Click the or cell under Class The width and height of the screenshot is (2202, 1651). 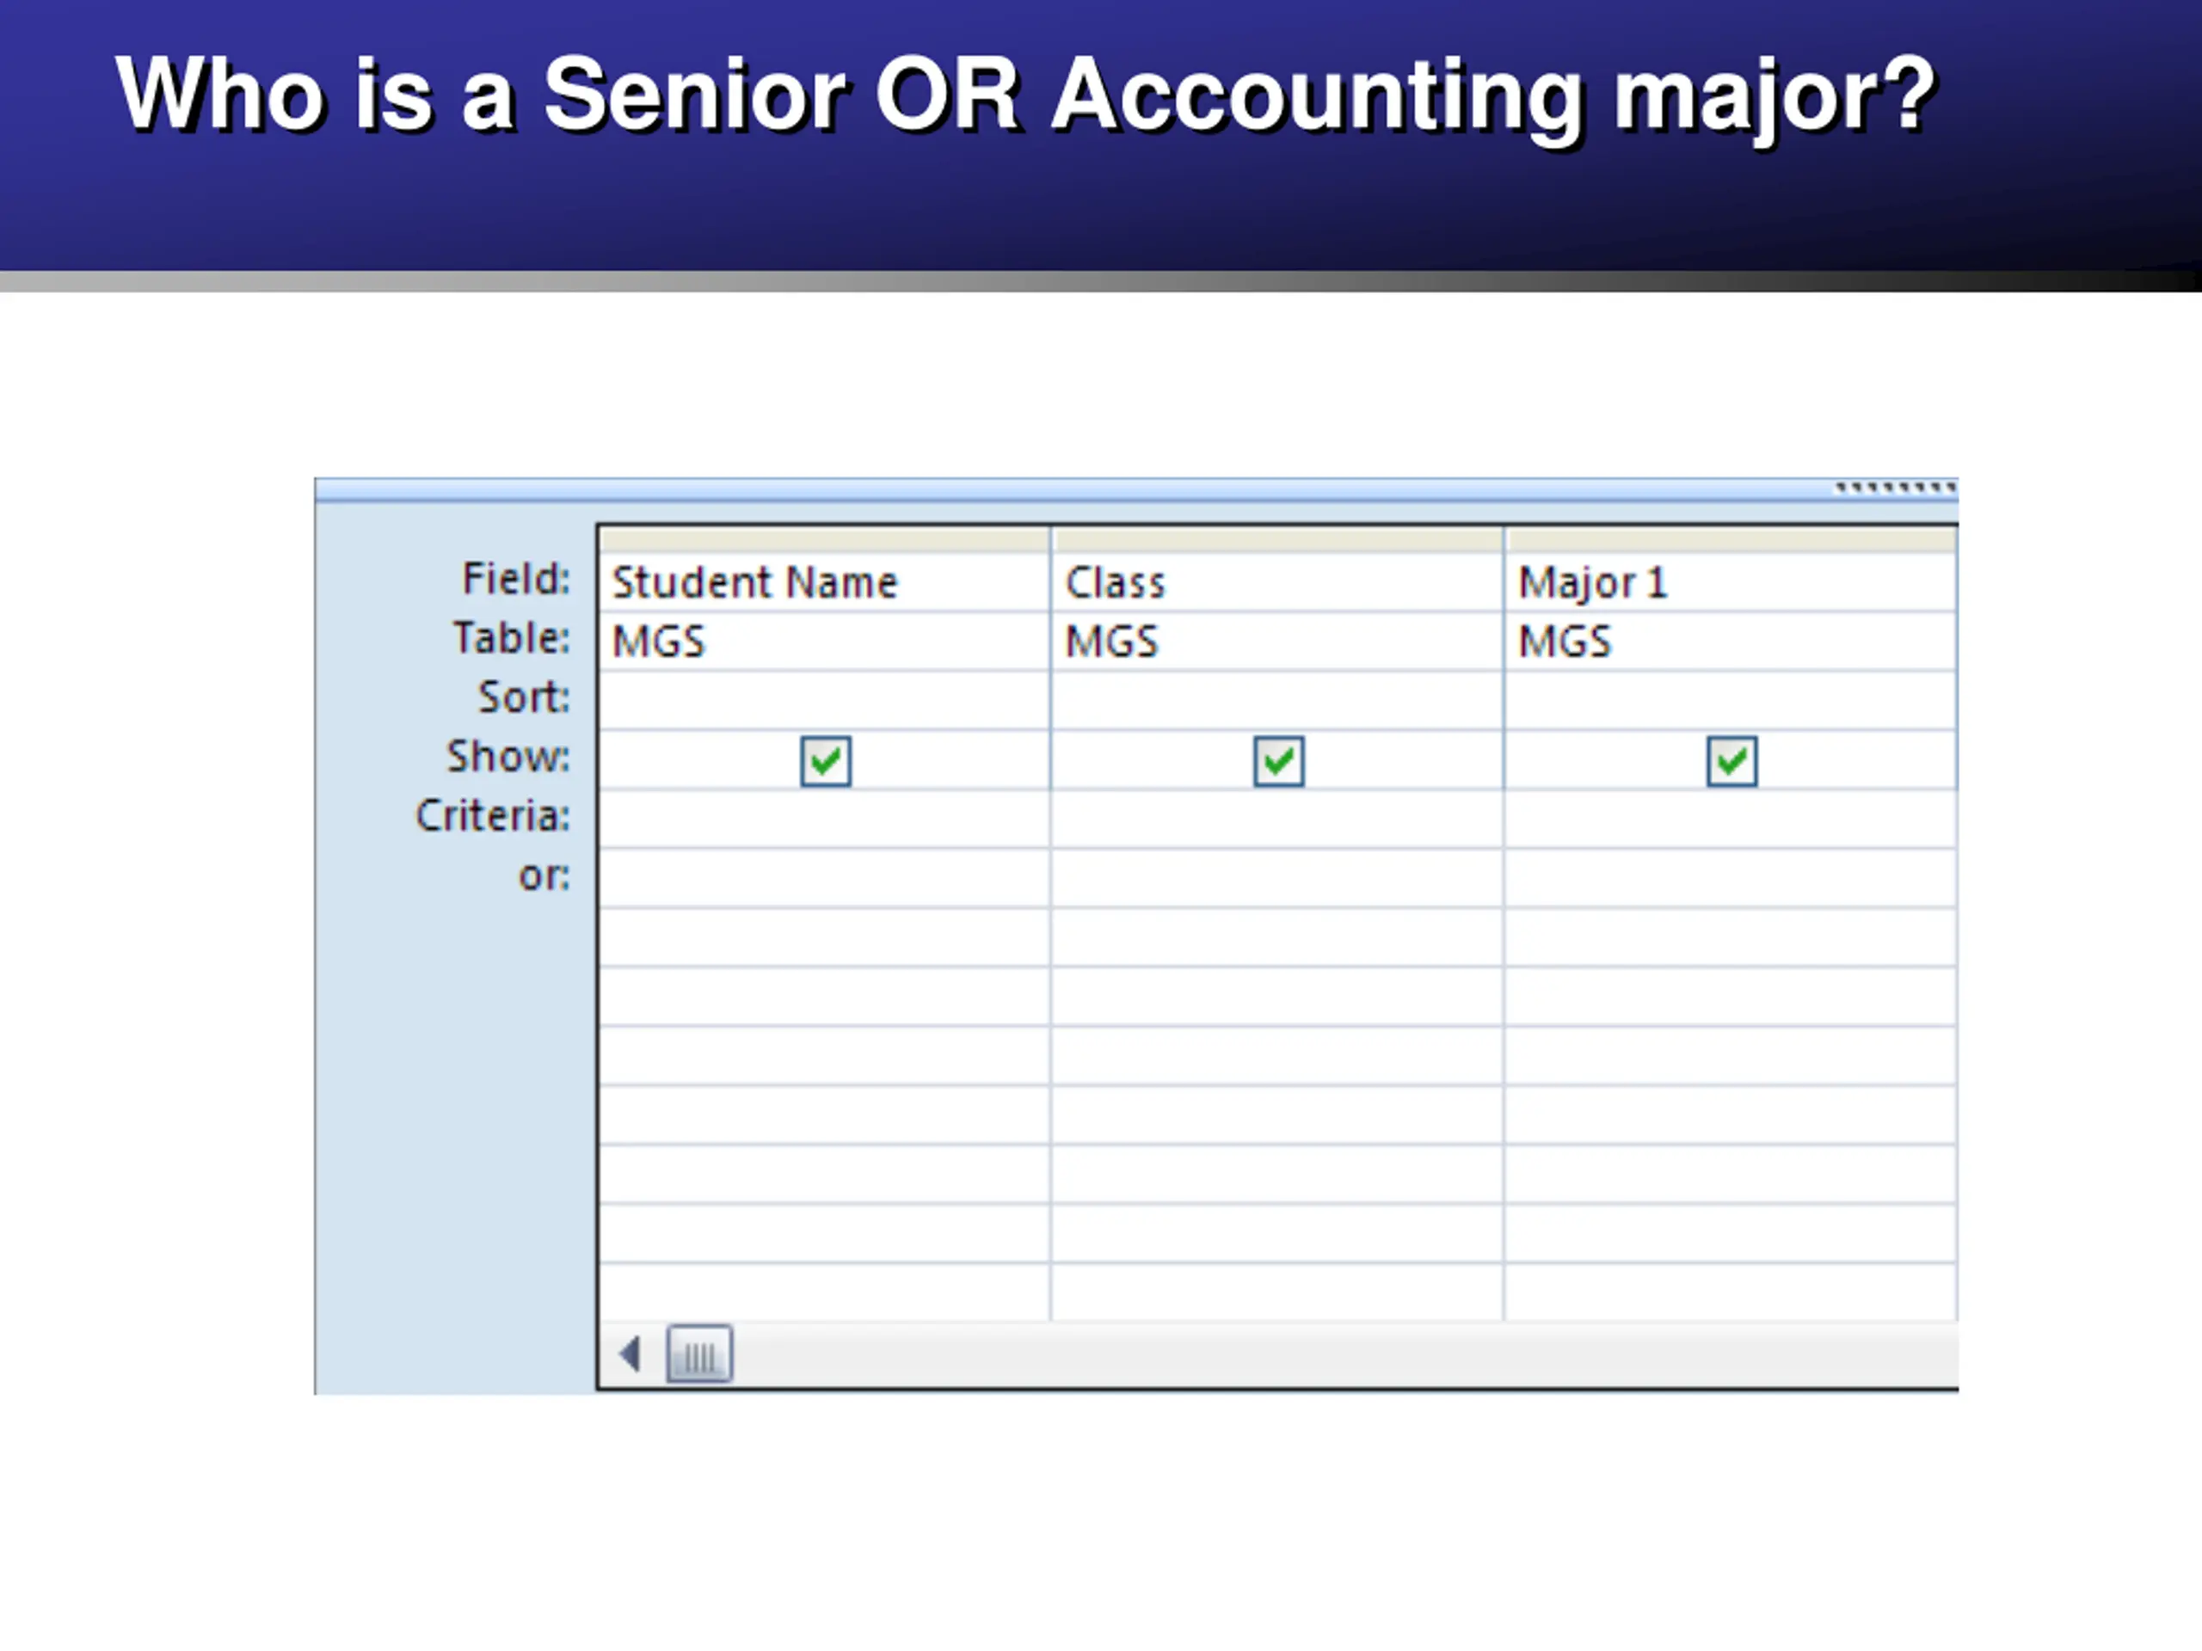(x=1276, y=878)
